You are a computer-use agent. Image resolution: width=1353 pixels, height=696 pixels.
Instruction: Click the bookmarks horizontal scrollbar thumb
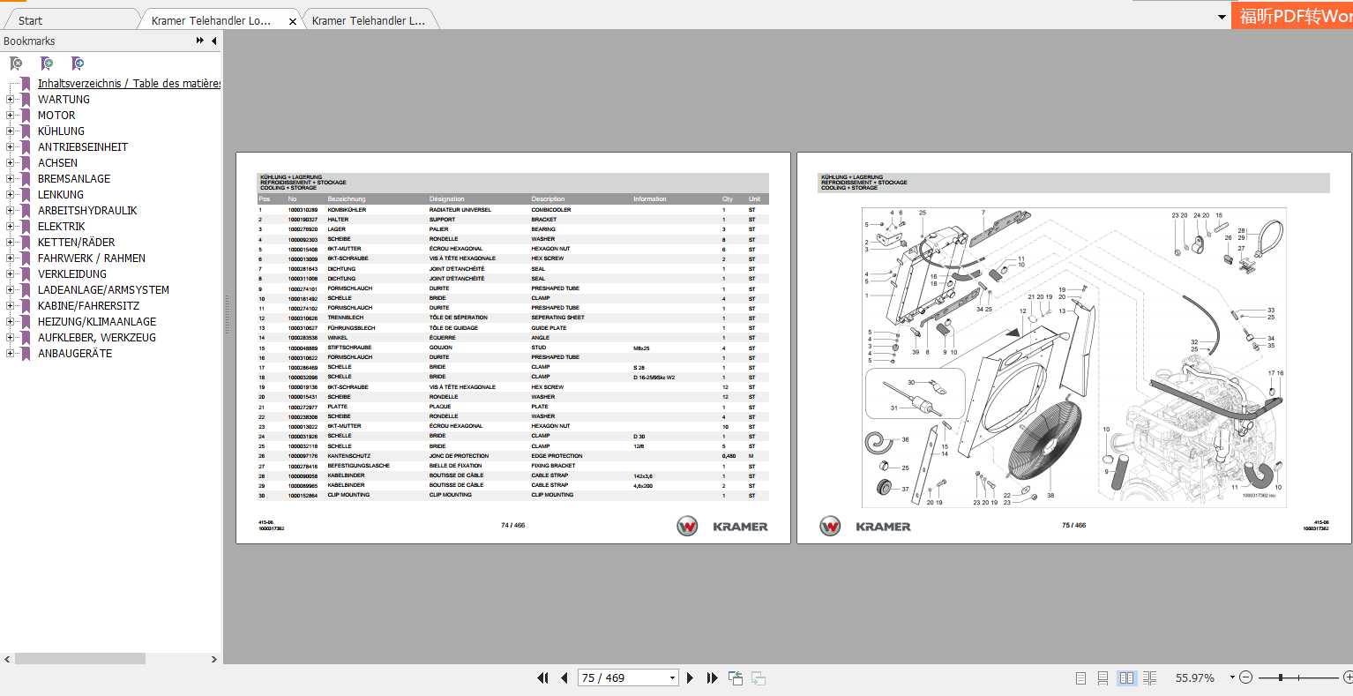click(x=80, y=659)
